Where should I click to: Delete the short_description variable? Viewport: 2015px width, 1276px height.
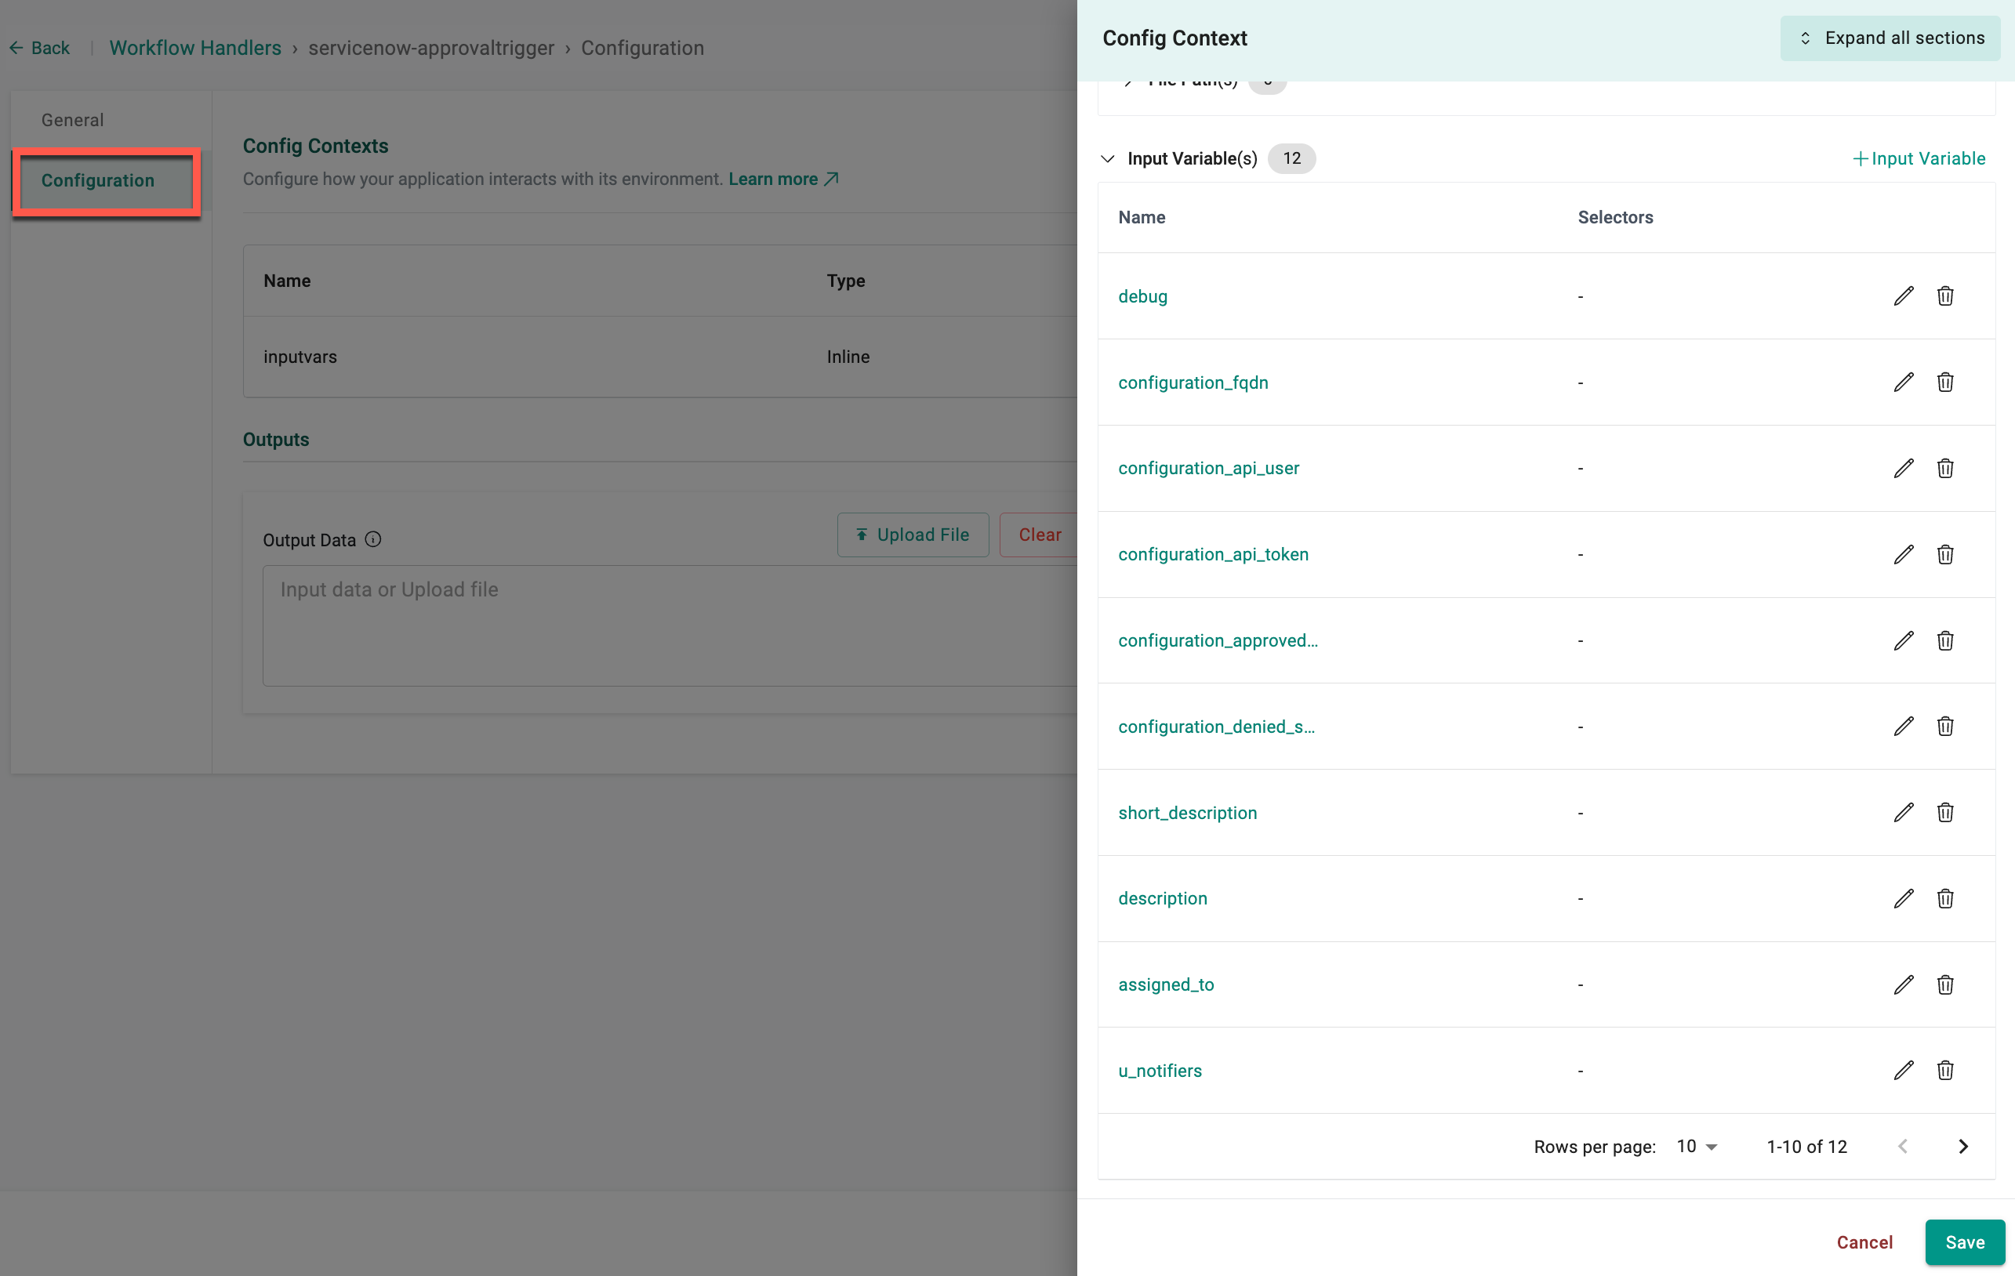pyautogui.click(x=1944, y=813)
